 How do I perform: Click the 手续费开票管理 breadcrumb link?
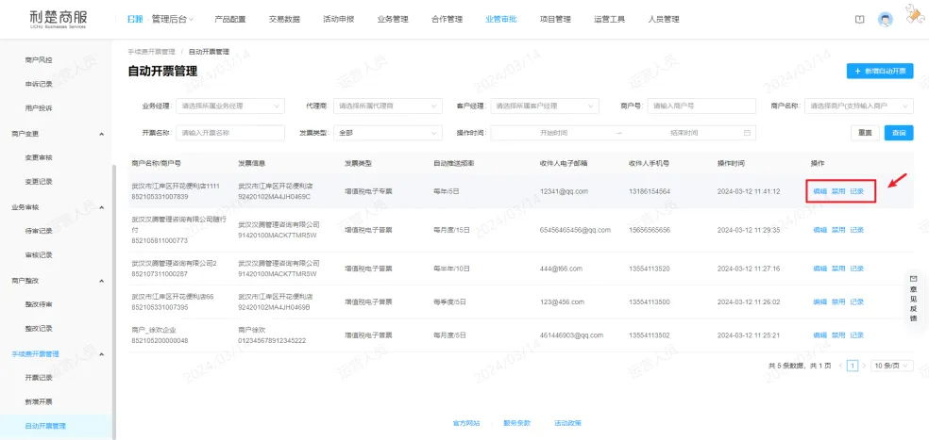[152, 52]
